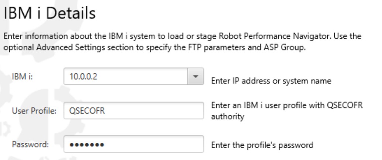Open the IBM i address dropdown arrow
Screen dimensions: 382x160
(x=196, y=77)
